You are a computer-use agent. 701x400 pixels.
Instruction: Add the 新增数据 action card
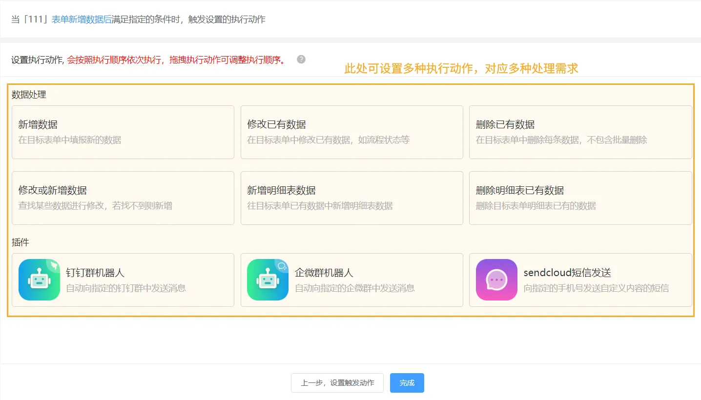[x=123, y=132]
